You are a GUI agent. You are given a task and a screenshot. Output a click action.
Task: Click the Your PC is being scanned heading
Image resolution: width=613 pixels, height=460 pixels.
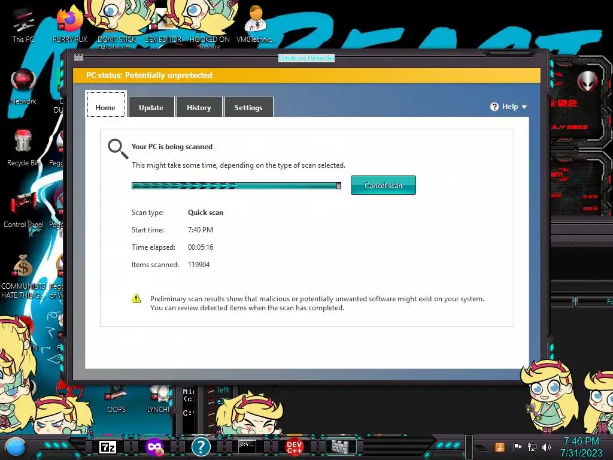click(172, 147)
